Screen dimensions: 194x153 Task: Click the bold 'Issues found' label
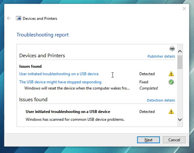(31, 66)
